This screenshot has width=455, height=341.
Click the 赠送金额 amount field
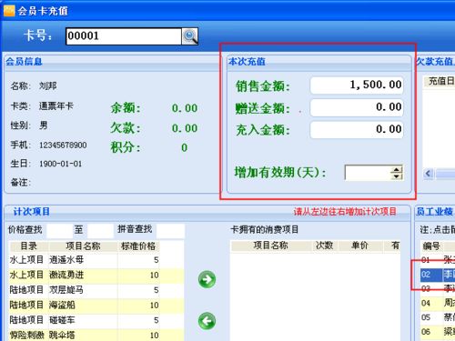tap(357, 107)
